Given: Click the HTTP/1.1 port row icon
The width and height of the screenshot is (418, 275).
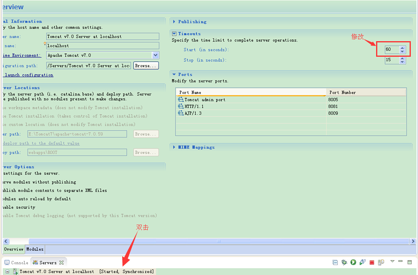Looking at the screenshot, I should click(x=181, y=106).
